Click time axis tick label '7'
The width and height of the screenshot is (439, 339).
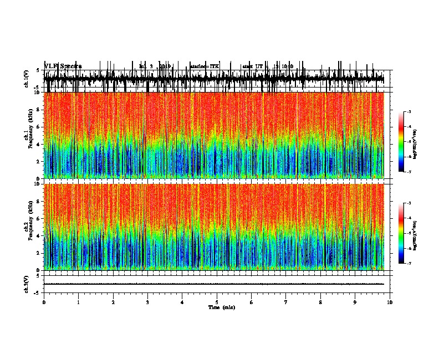pyautogui.click(x=286, y=302)
